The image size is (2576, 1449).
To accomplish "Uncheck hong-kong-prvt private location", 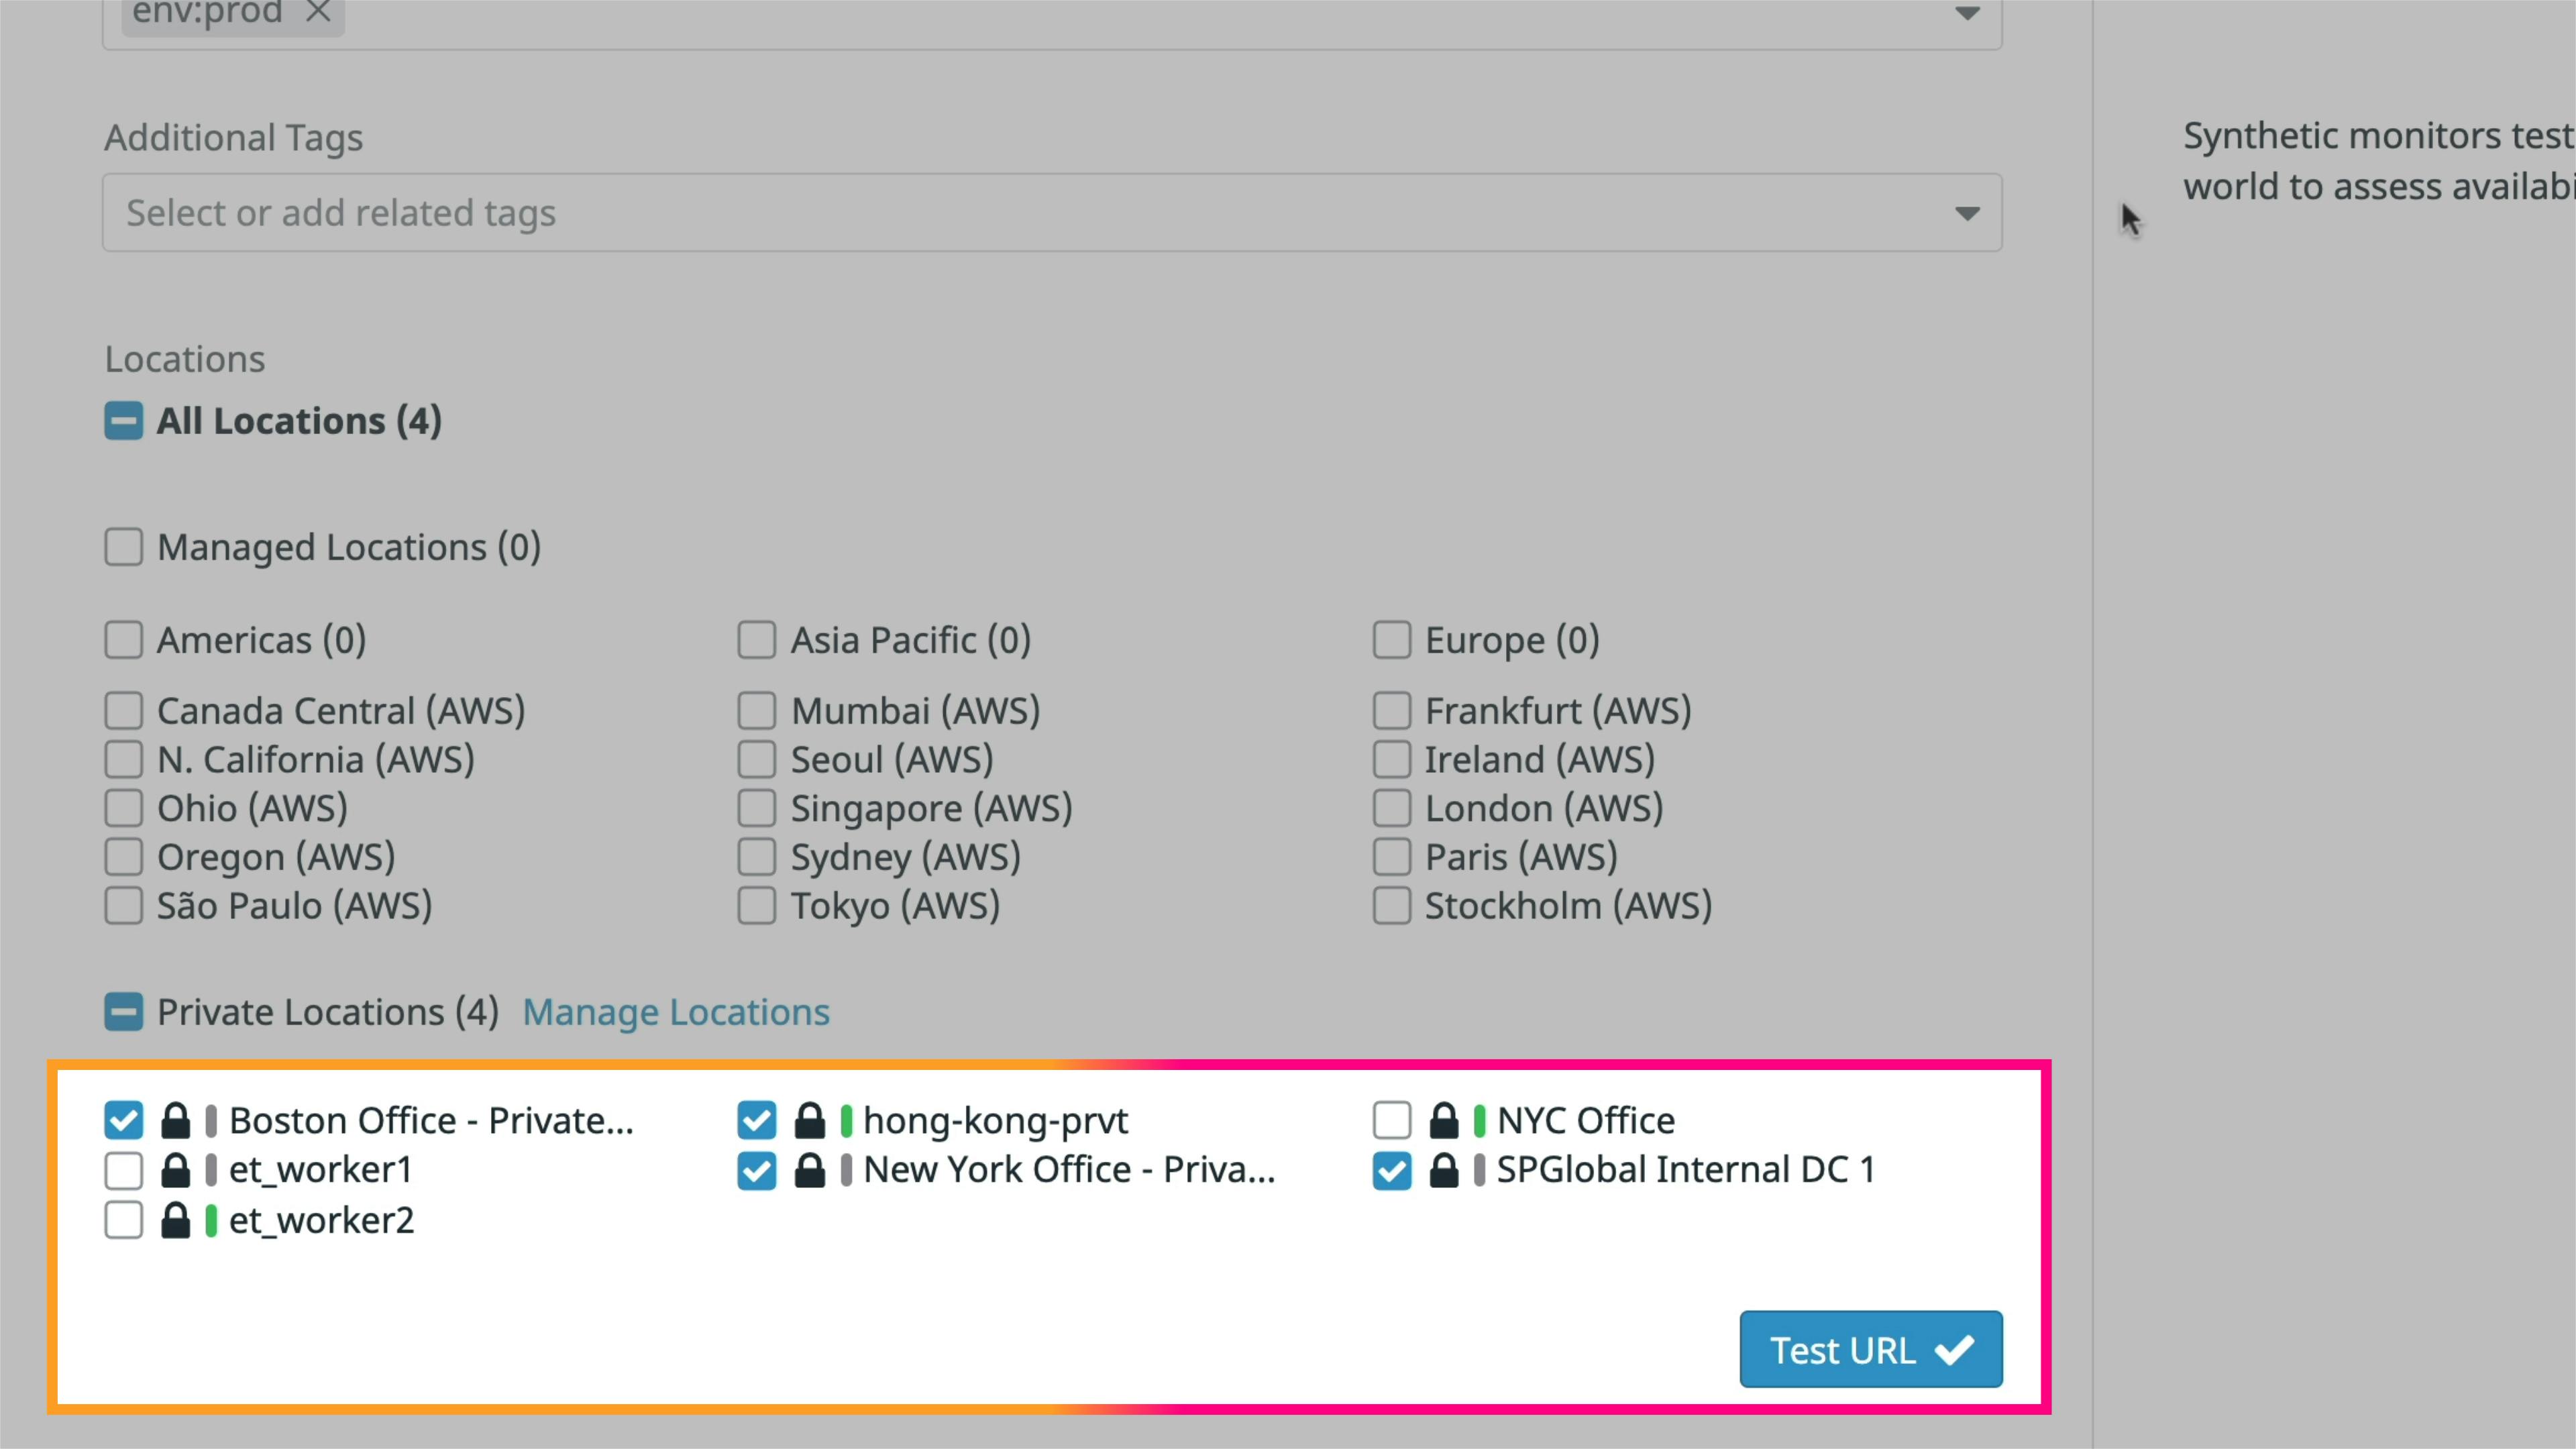I will [757, 1121].
